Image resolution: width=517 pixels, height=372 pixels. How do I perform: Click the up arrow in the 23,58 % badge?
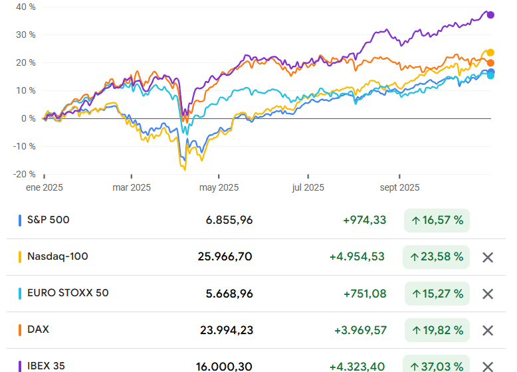coord(415,257)
